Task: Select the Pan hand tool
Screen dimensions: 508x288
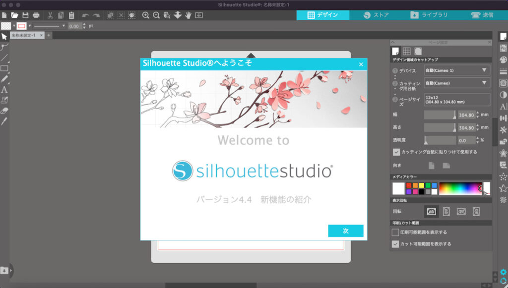Action: [189, 15]
